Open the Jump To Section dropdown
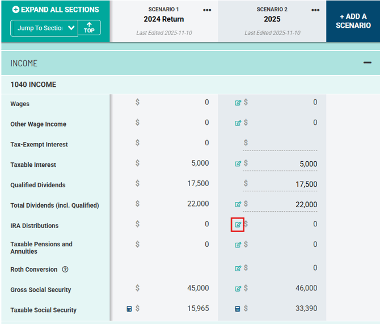 pos(44,28)
